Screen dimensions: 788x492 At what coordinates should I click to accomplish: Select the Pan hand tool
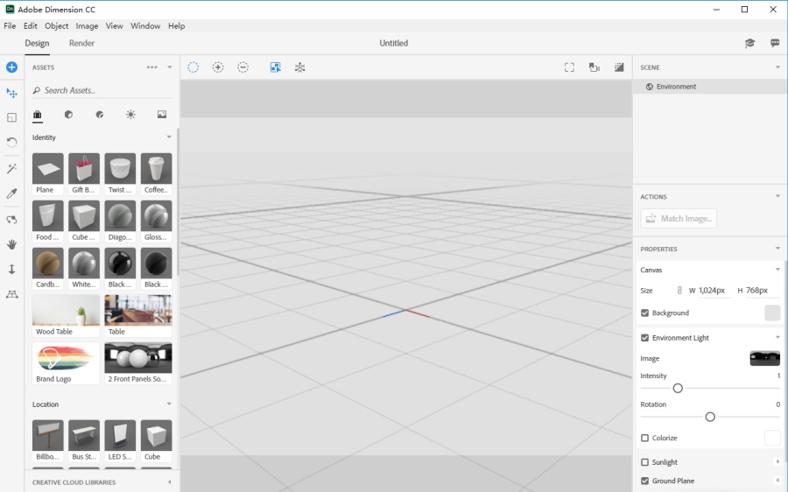11,244
